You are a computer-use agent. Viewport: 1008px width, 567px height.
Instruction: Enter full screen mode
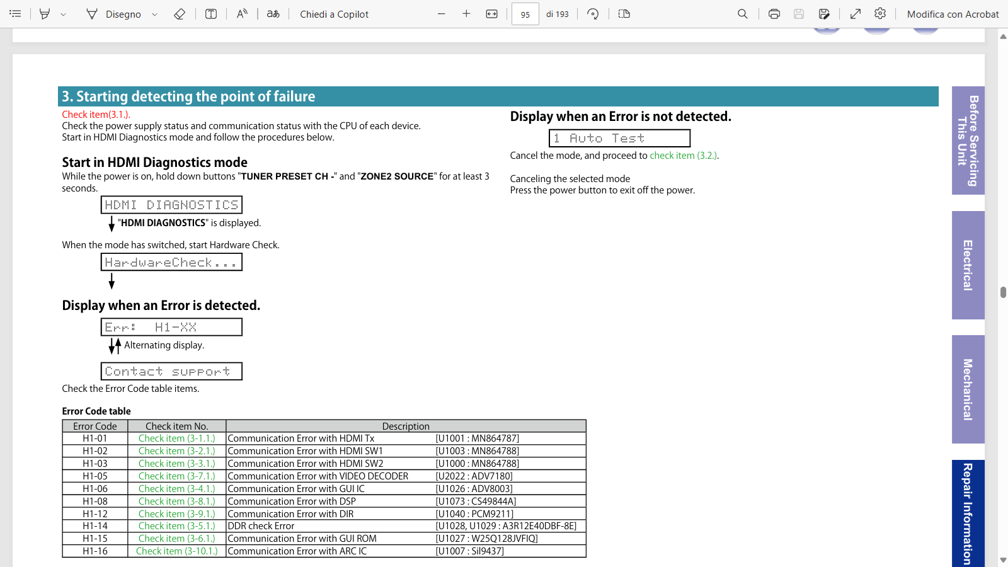coord(856,14)
